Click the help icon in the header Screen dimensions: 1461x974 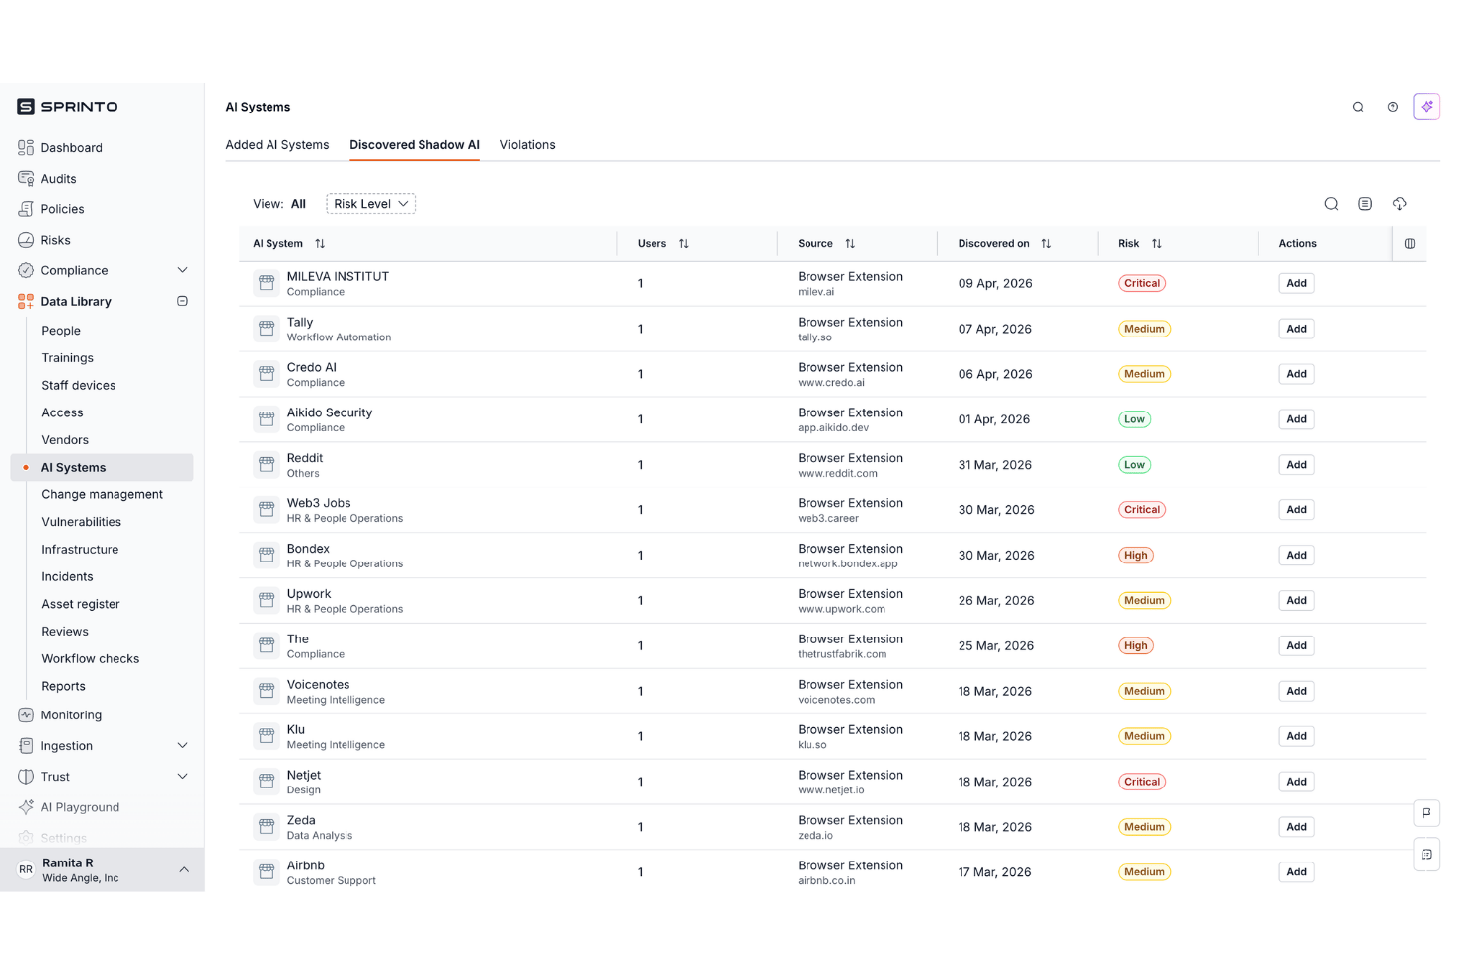pos(1393,107)
